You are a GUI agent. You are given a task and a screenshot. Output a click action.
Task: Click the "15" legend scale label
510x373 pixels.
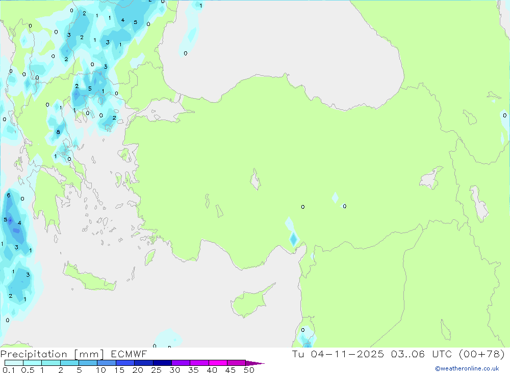119,370
